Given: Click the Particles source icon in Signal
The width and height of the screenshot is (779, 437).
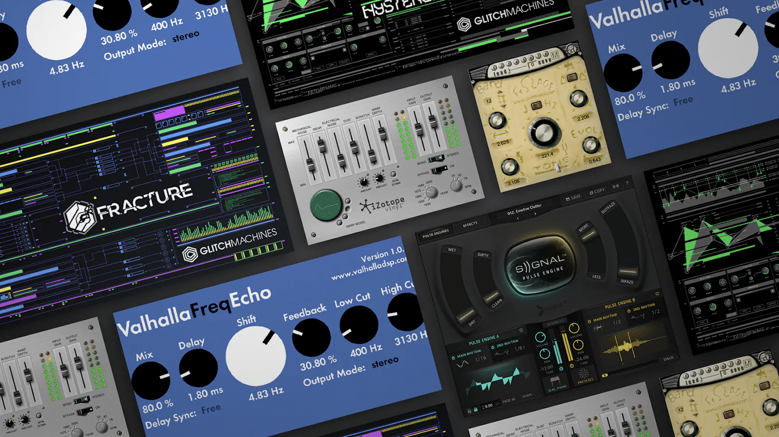Looking at the screenshot, I should [x=583, y=373].
